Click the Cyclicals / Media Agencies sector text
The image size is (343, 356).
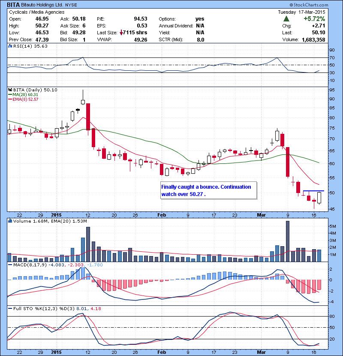point(37,12)
